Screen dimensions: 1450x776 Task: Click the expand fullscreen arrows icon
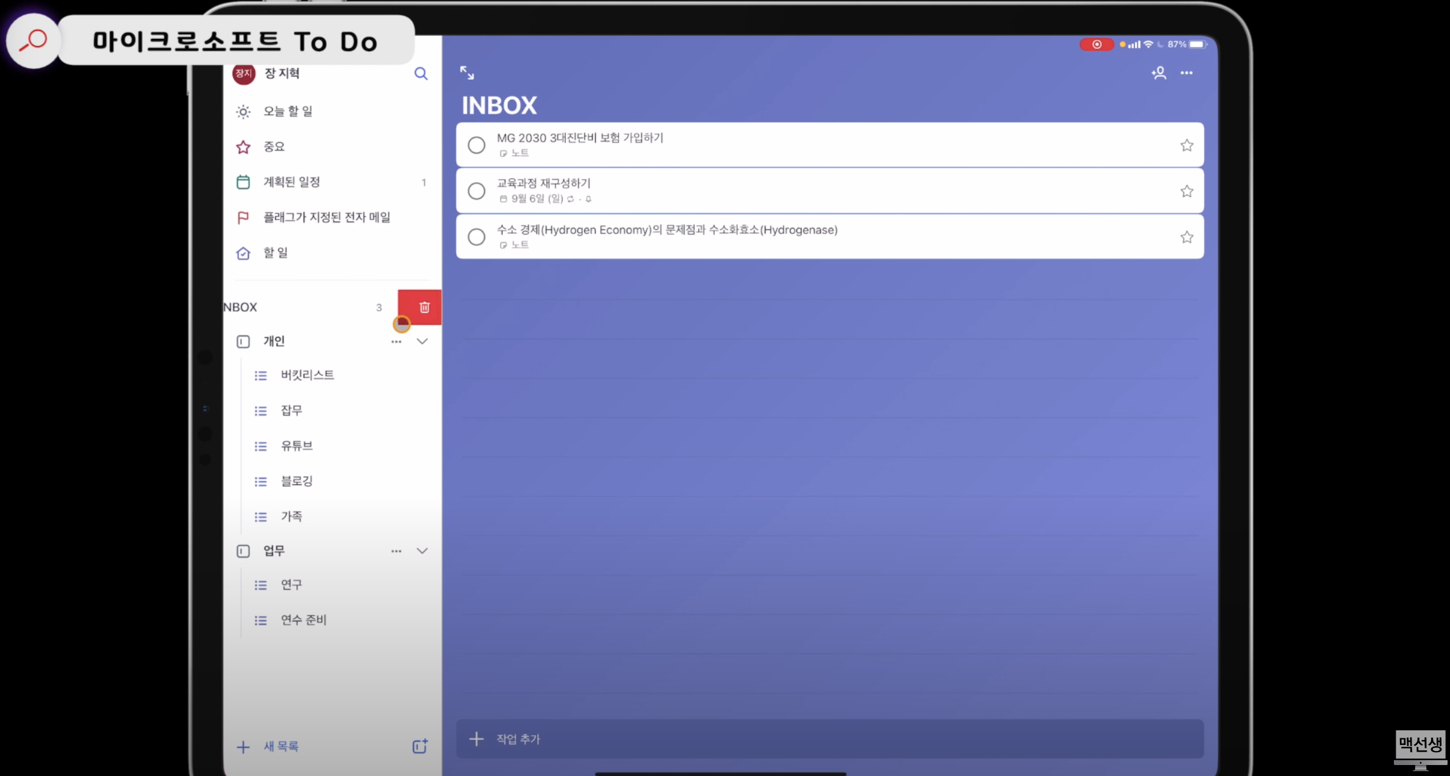pyautogui.click(x=467, y=73)
